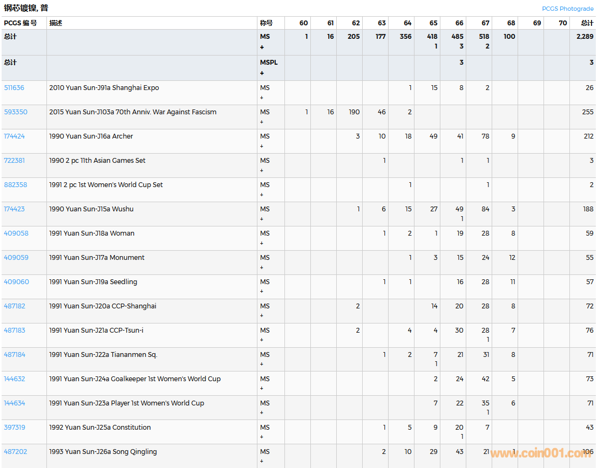This screenshot has width=598, height=468.
Task: Open PCGS number 409059 Monument link
Action: pyautogui.click(x=16, y=258)
